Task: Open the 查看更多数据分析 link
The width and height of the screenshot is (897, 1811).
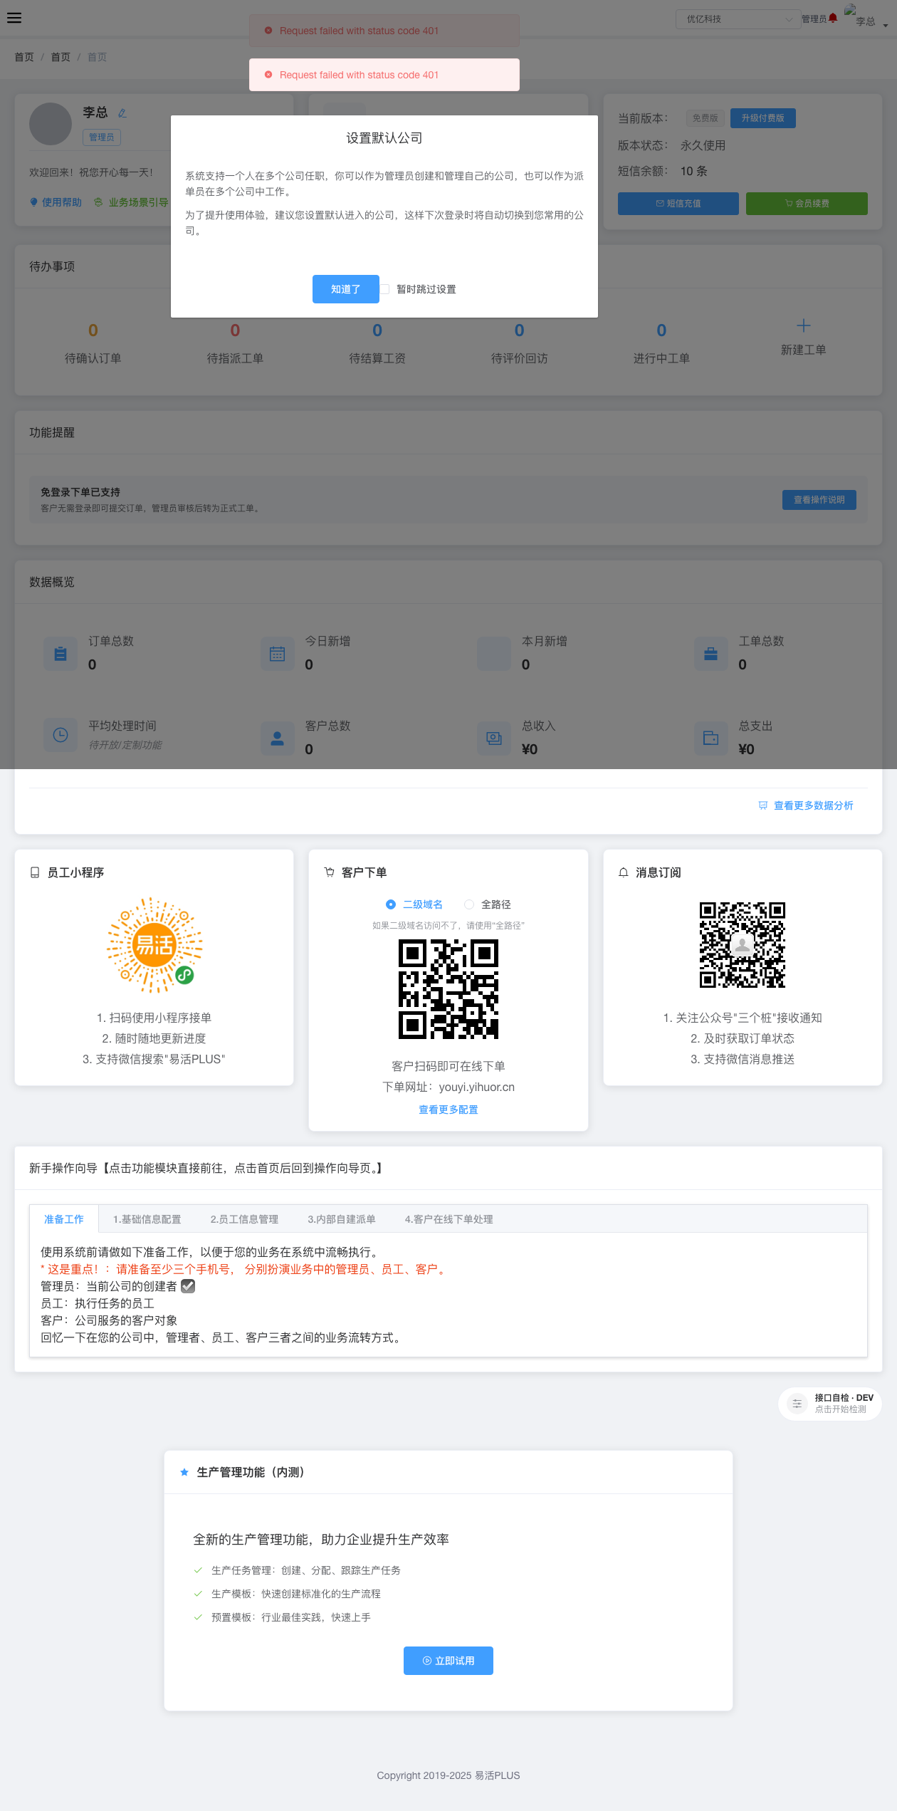Action: coord(806,805)
